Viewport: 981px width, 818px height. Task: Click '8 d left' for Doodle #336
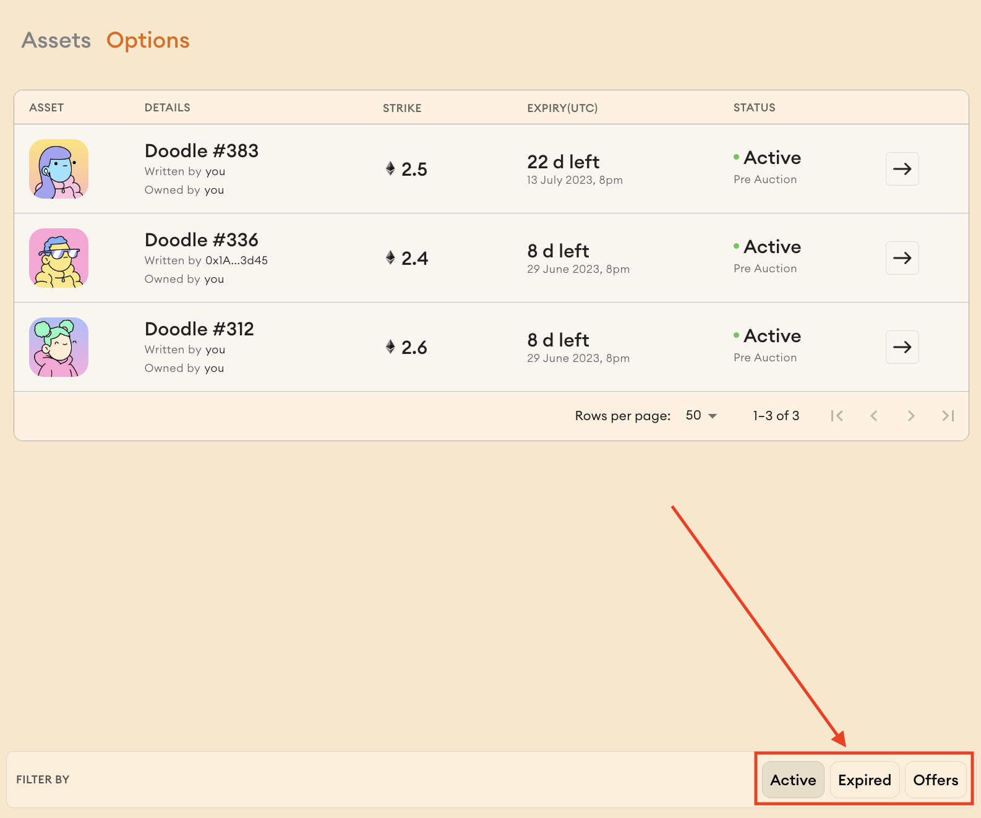(558, 251)
